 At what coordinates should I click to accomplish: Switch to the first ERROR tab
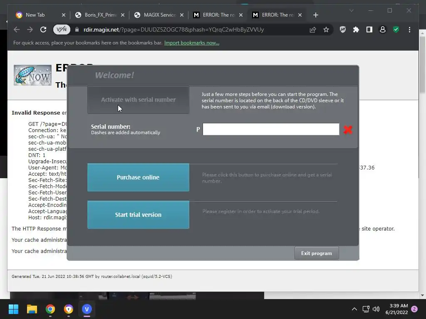(218, 15)
